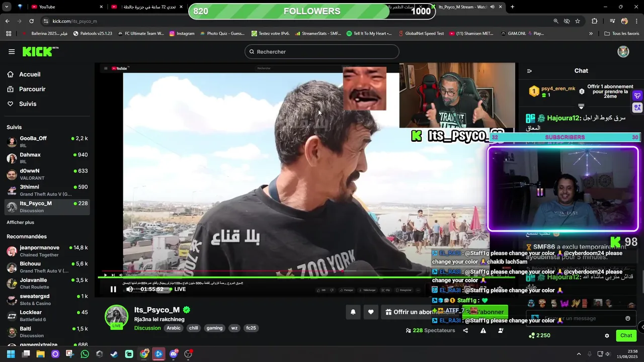The width and height of the screenshot is (644, 362).
Task: Share the stream via share icon
Action: click(x=465, y=330)
